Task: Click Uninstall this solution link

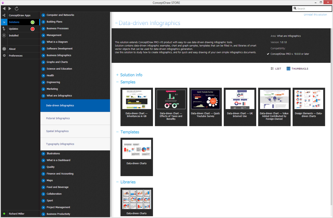Action: coord(315,15)
